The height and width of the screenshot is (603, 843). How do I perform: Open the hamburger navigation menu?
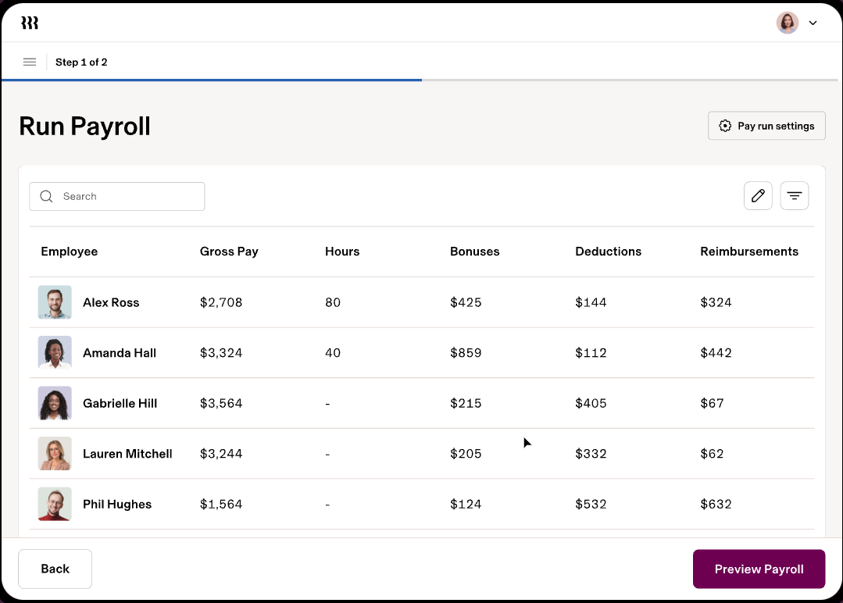tap(29, 62)
